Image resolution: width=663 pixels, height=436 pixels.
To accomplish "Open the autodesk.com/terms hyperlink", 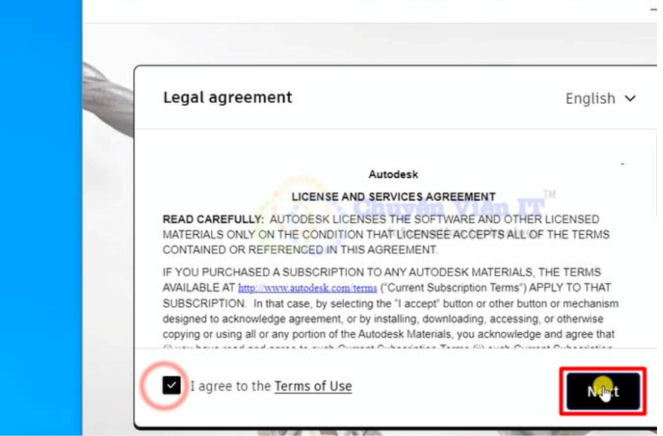I will pos(307,288).
